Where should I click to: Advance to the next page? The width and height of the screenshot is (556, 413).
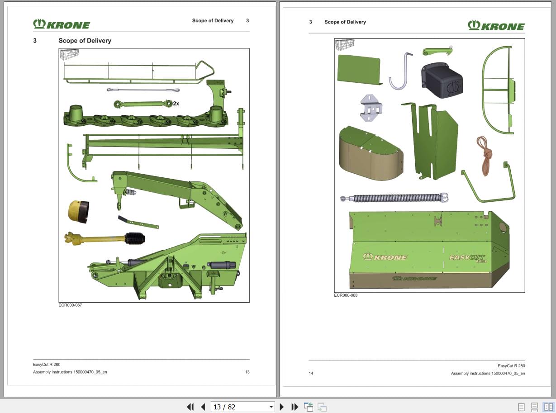(282, 407)
